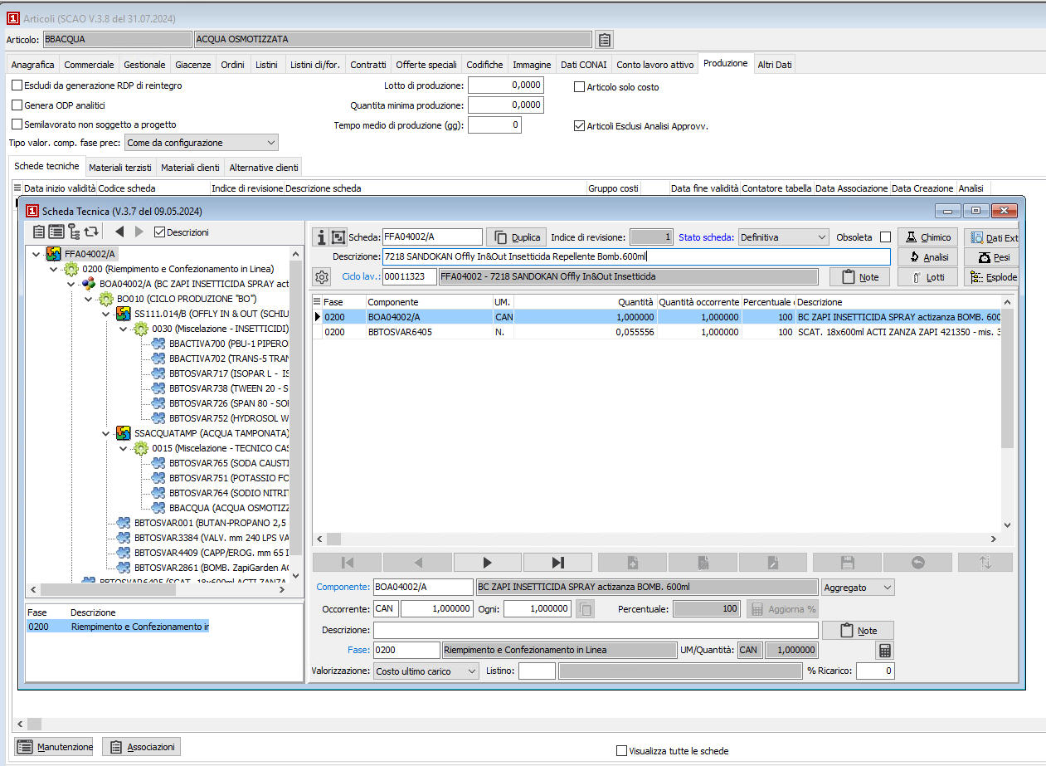The image size is (1046, 766).
Task: Open the Giacenze tab
Action: 193,65
